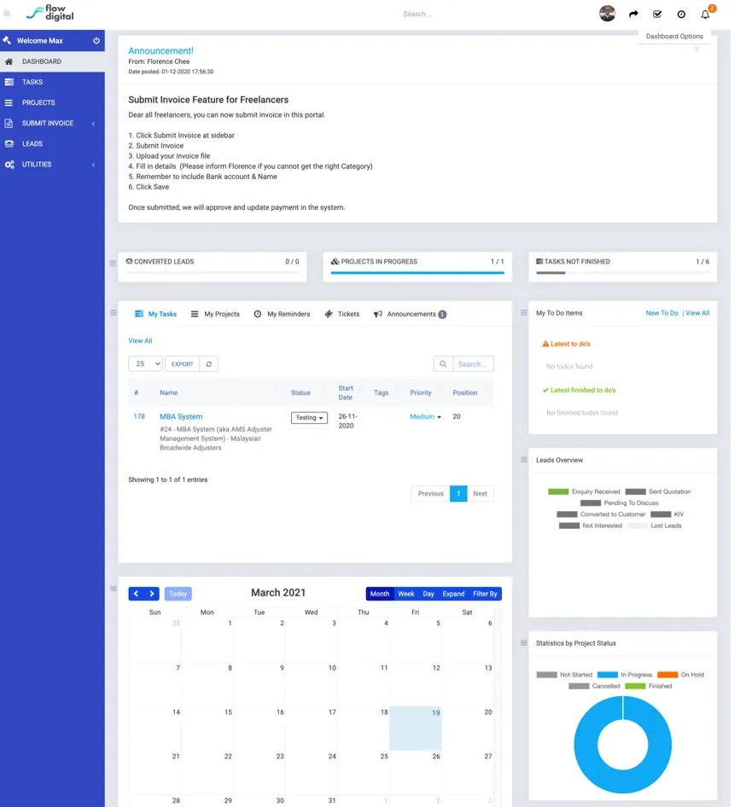Click the My To Do Items drag handle
This screenshot has width=734, height=807.
tap(523, 312)
